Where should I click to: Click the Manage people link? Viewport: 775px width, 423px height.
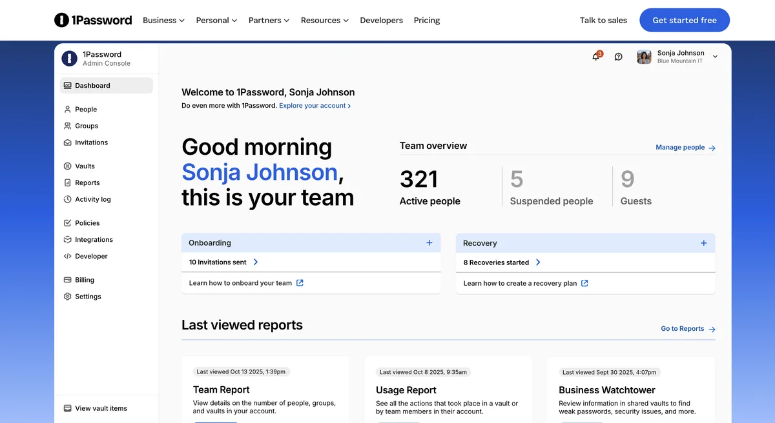click(x=680, y=148)
